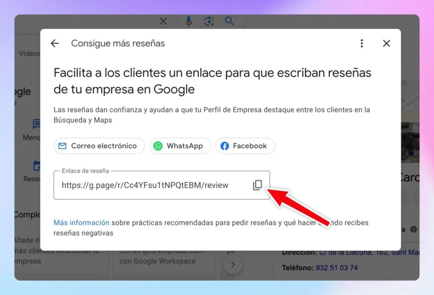Go back with the dialog's left arrow

(55, 44)
